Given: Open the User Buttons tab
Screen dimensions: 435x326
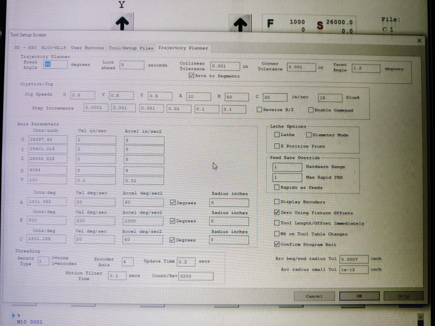Looking at the screenshot, I should (x=87, y=48).
